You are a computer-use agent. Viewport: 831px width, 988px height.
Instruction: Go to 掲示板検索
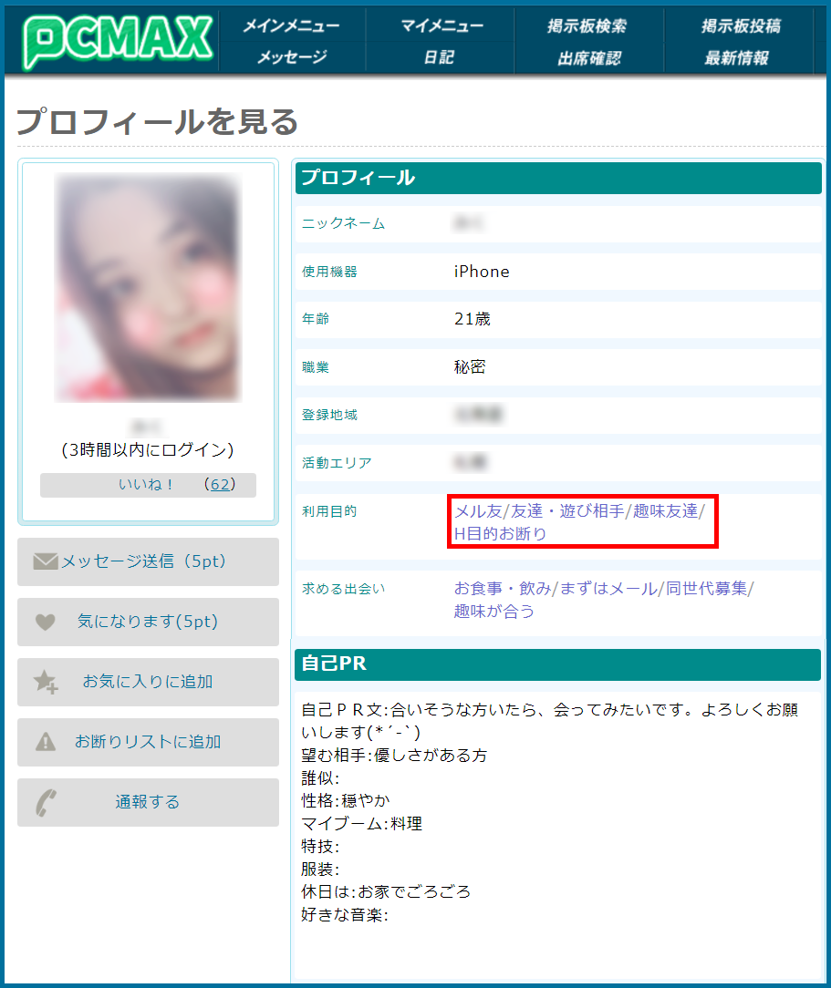point(589,26)
